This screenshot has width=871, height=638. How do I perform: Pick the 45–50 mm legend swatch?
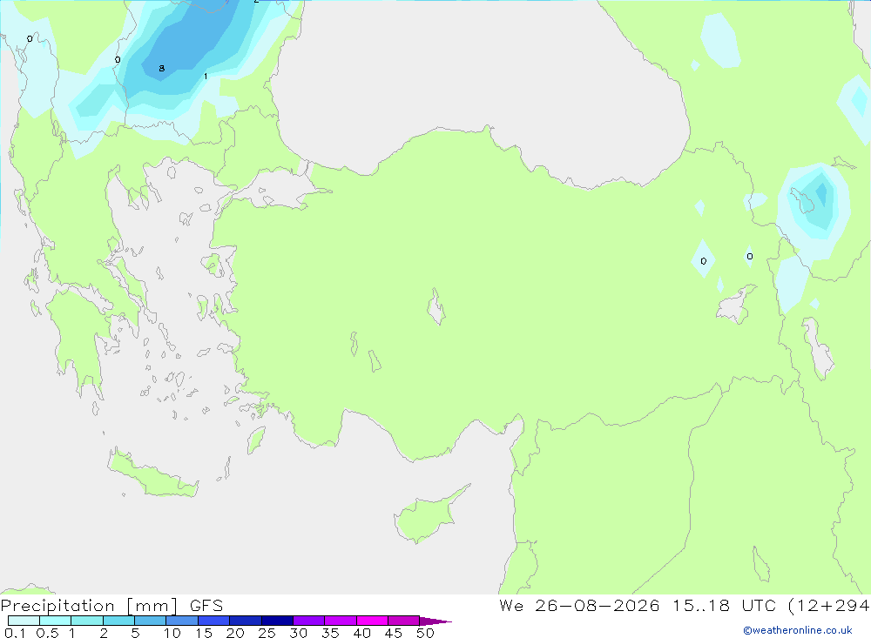click(404, 621)
